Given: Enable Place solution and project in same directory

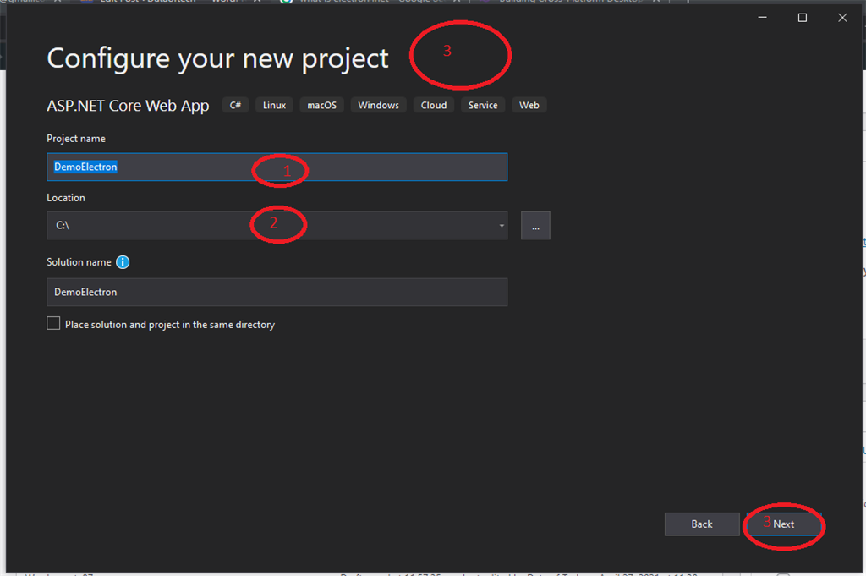Looking at the screenshot, I should click(53, 324).
